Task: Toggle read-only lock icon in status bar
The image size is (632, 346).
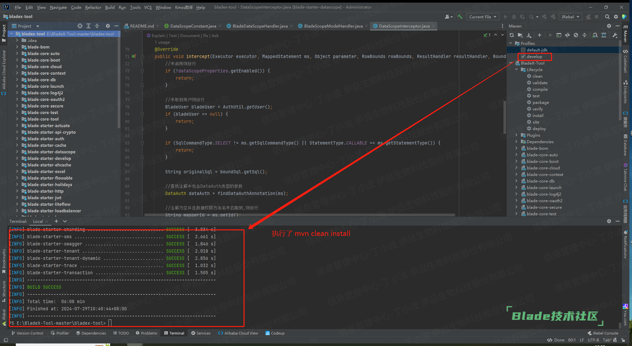Action: (x=623, y=340)
